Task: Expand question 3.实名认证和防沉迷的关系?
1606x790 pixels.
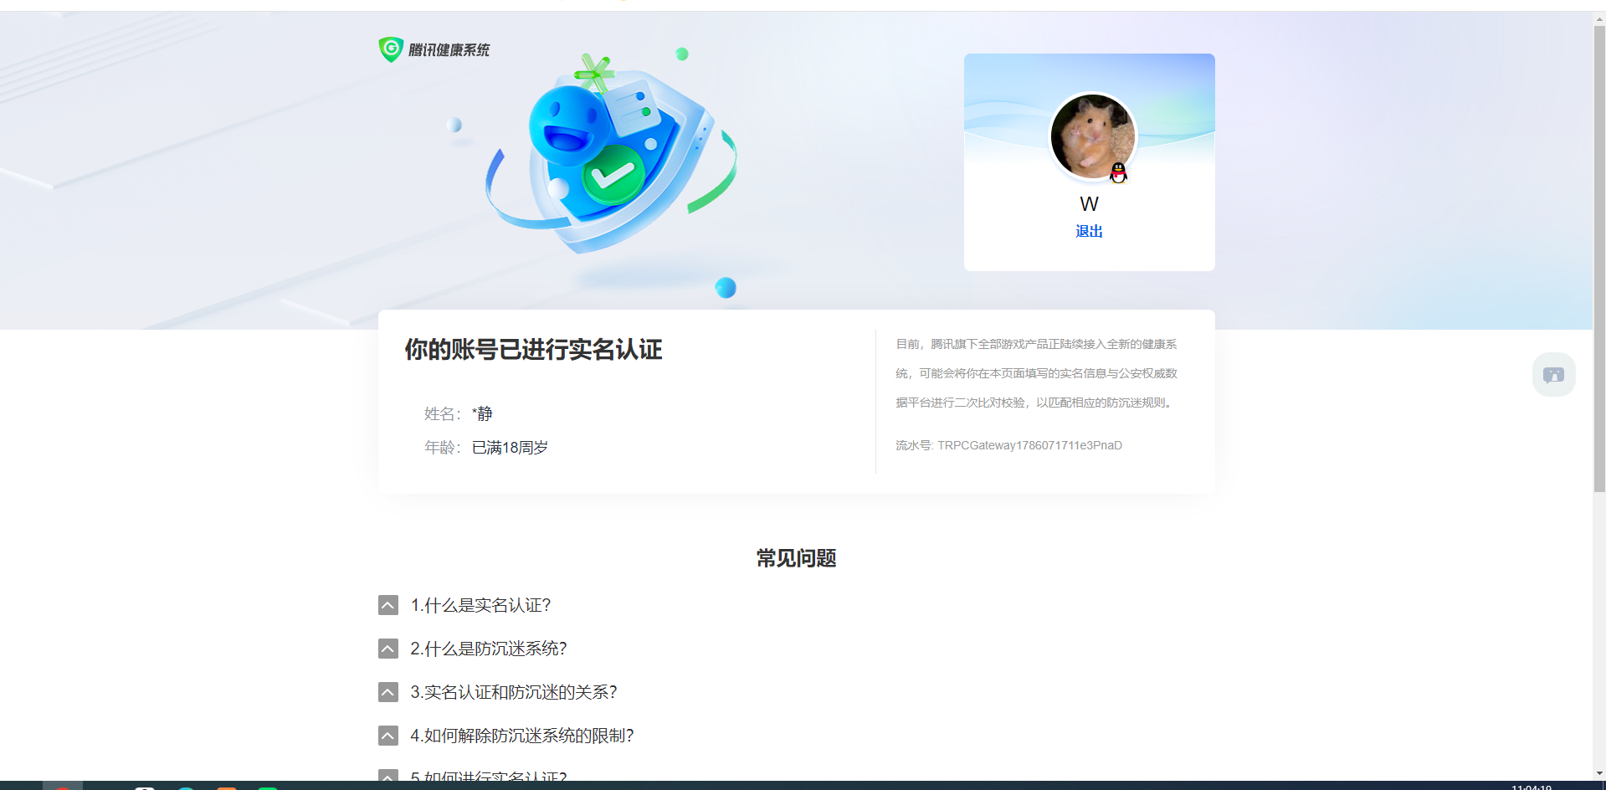Action: pyautogui.click(x=388, y=692)
